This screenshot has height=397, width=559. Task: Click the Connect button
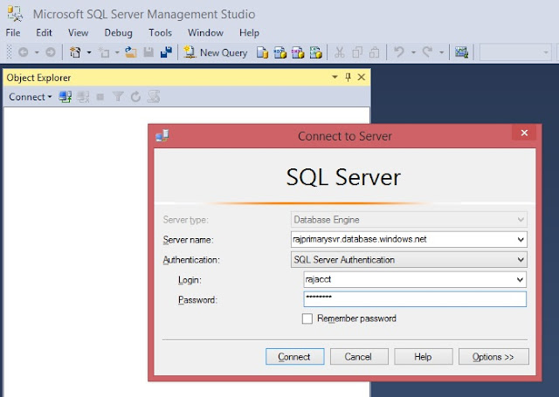[294, 356]
